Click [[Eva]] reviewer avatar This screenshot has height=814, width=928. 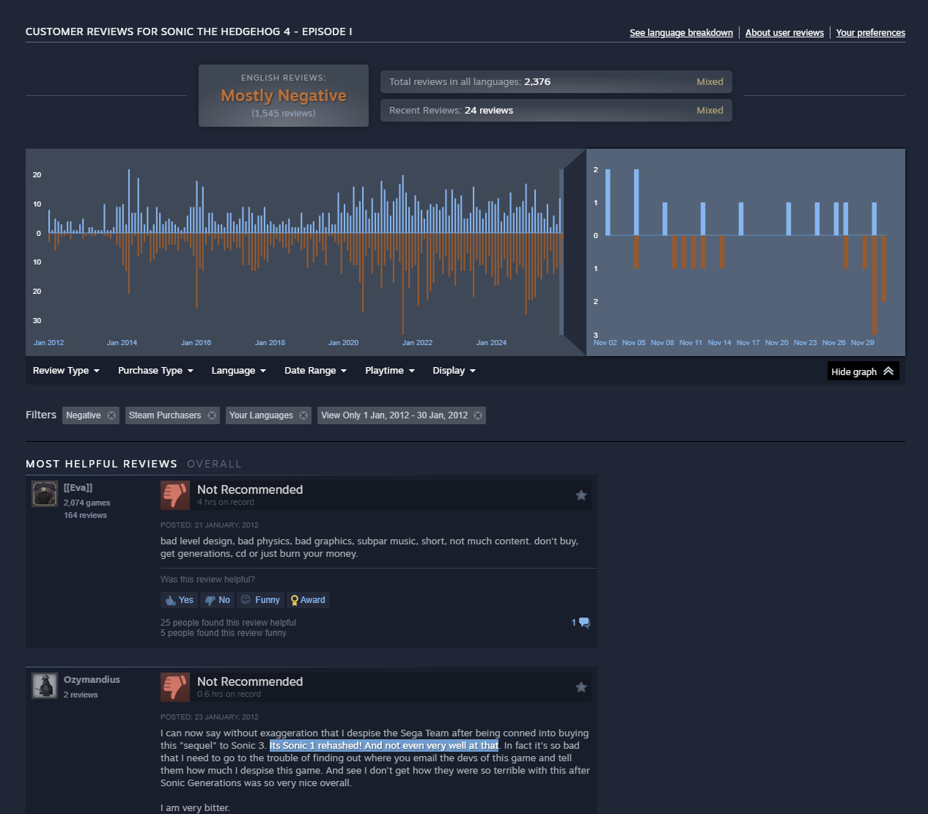coord(45,494)
